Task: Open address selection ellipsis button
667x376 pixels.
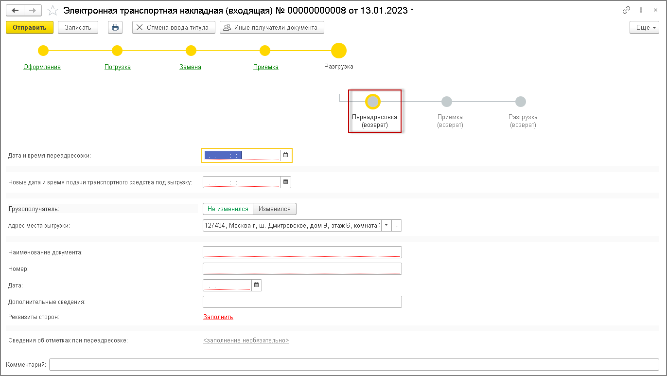Action: (x=397, y=226)
